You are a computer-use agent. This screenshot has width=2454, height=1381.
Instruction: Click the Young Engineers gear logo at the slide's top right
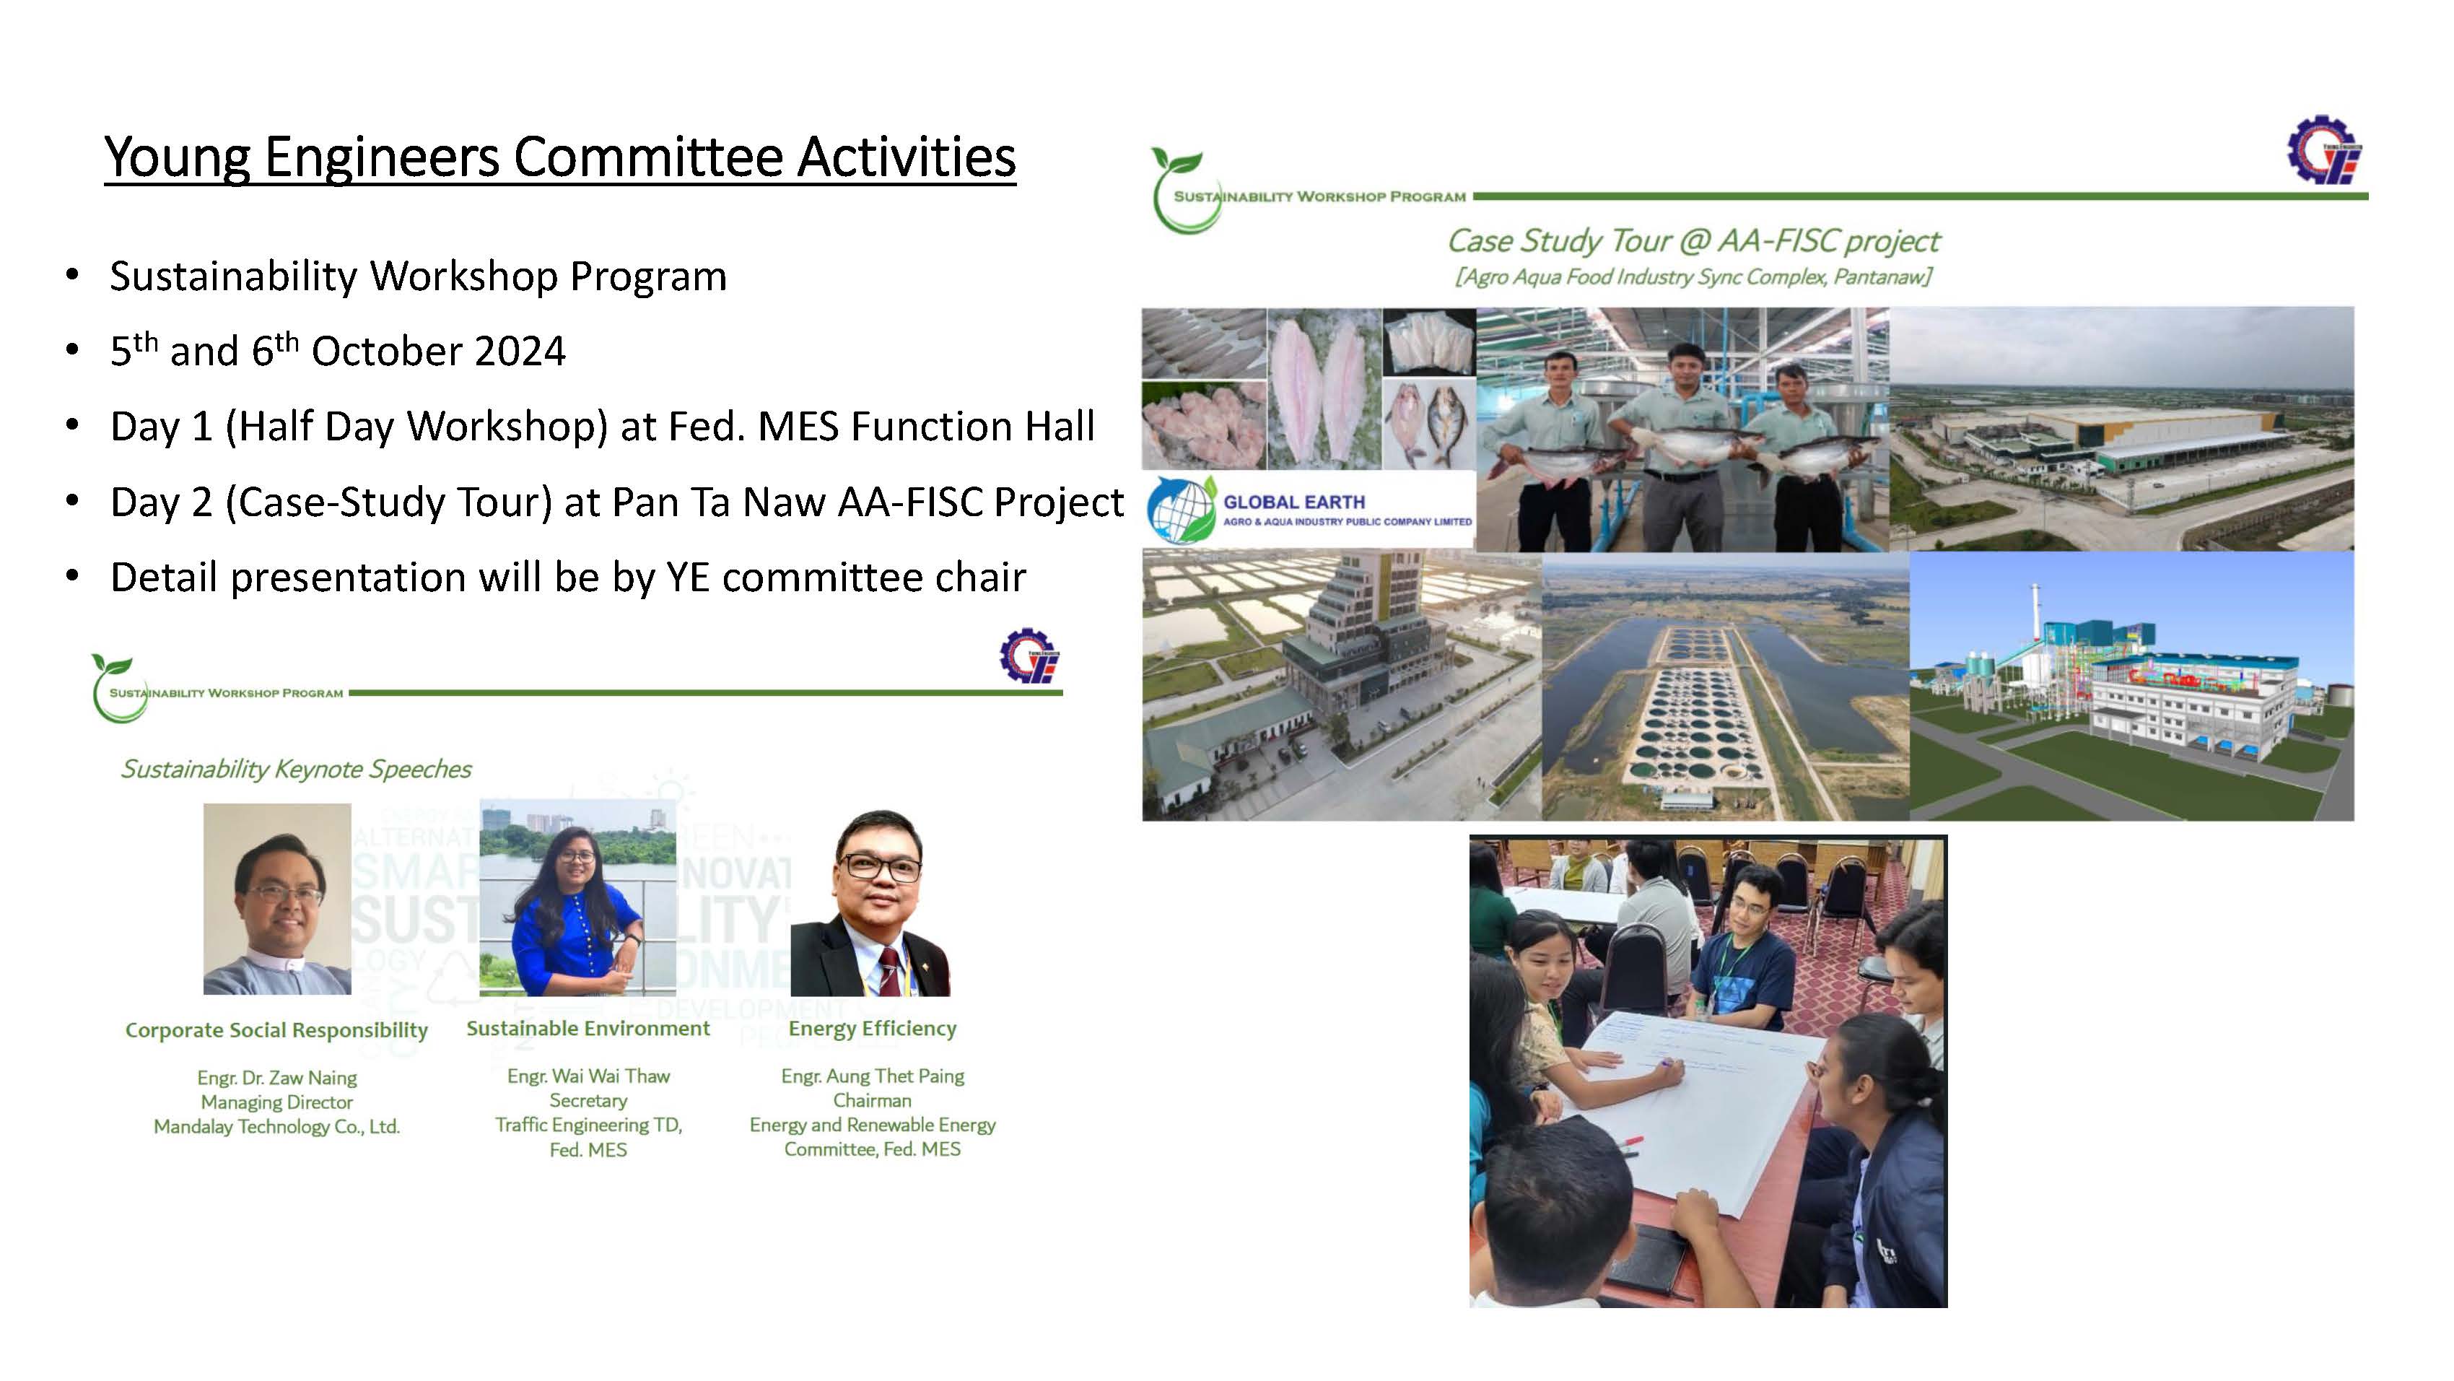(2324, 151)
